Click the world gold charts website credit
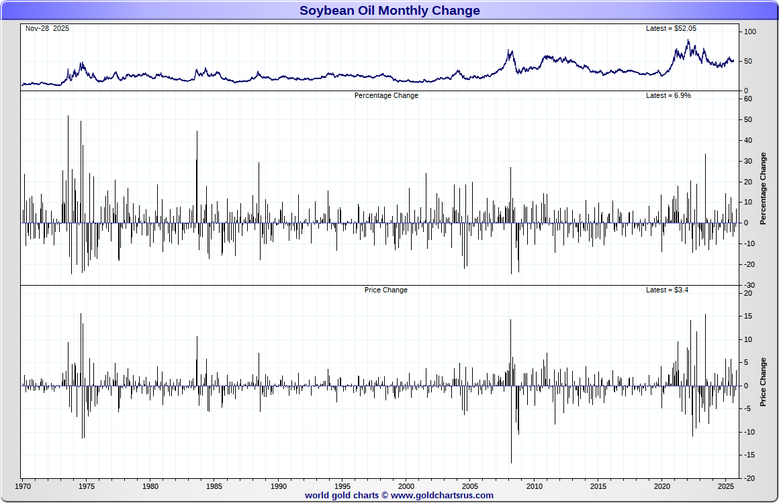 [399, 495]
